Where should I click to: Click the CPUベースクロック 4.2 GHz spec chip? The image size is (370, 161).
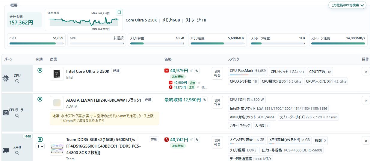click(326, 81)
